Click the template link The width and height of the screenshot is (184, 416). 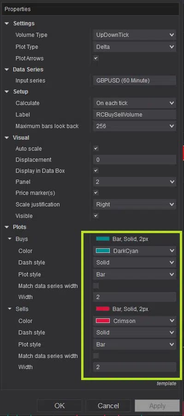pos(166,383)
